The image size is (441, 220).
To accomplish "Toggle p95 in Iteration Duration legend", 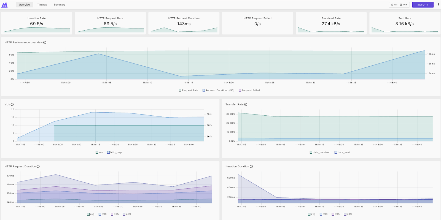I will 336,214.
